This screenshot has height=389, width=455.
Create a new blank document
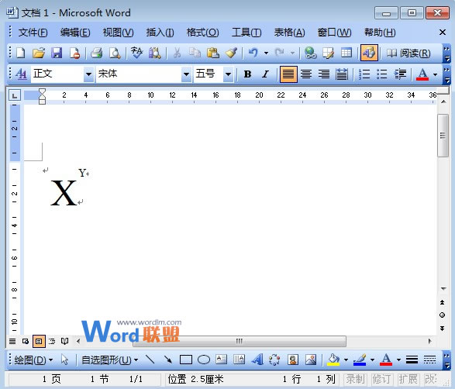21,53
